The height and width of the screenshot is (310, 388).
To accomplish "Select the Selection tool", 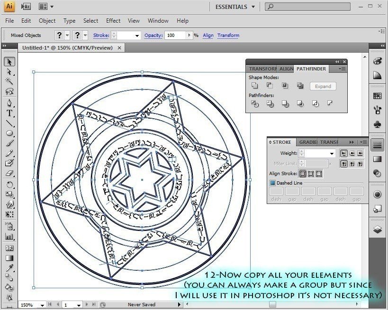I will (9, 62).
